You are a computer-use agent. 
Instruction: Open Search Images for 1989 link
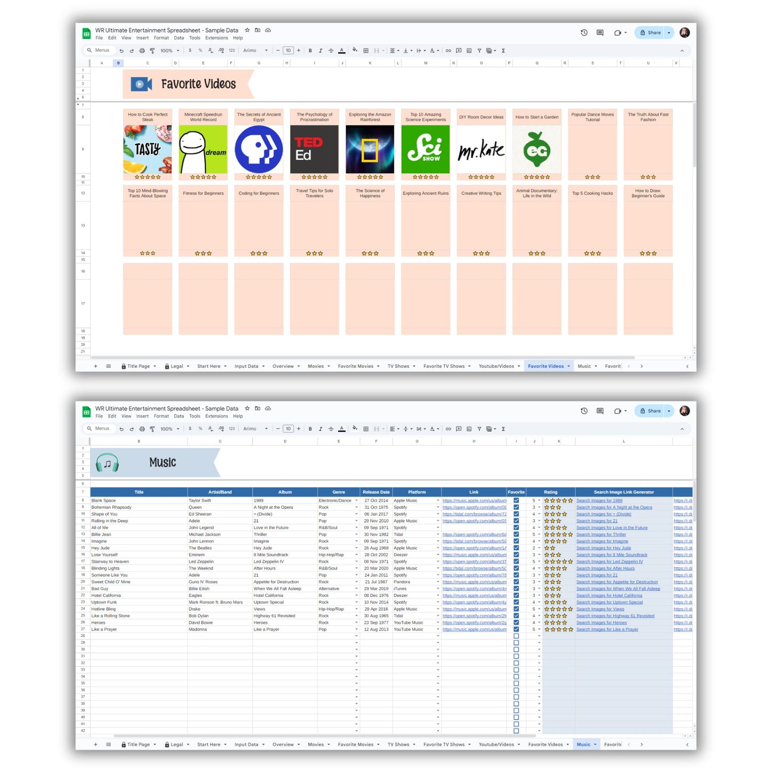599,501
